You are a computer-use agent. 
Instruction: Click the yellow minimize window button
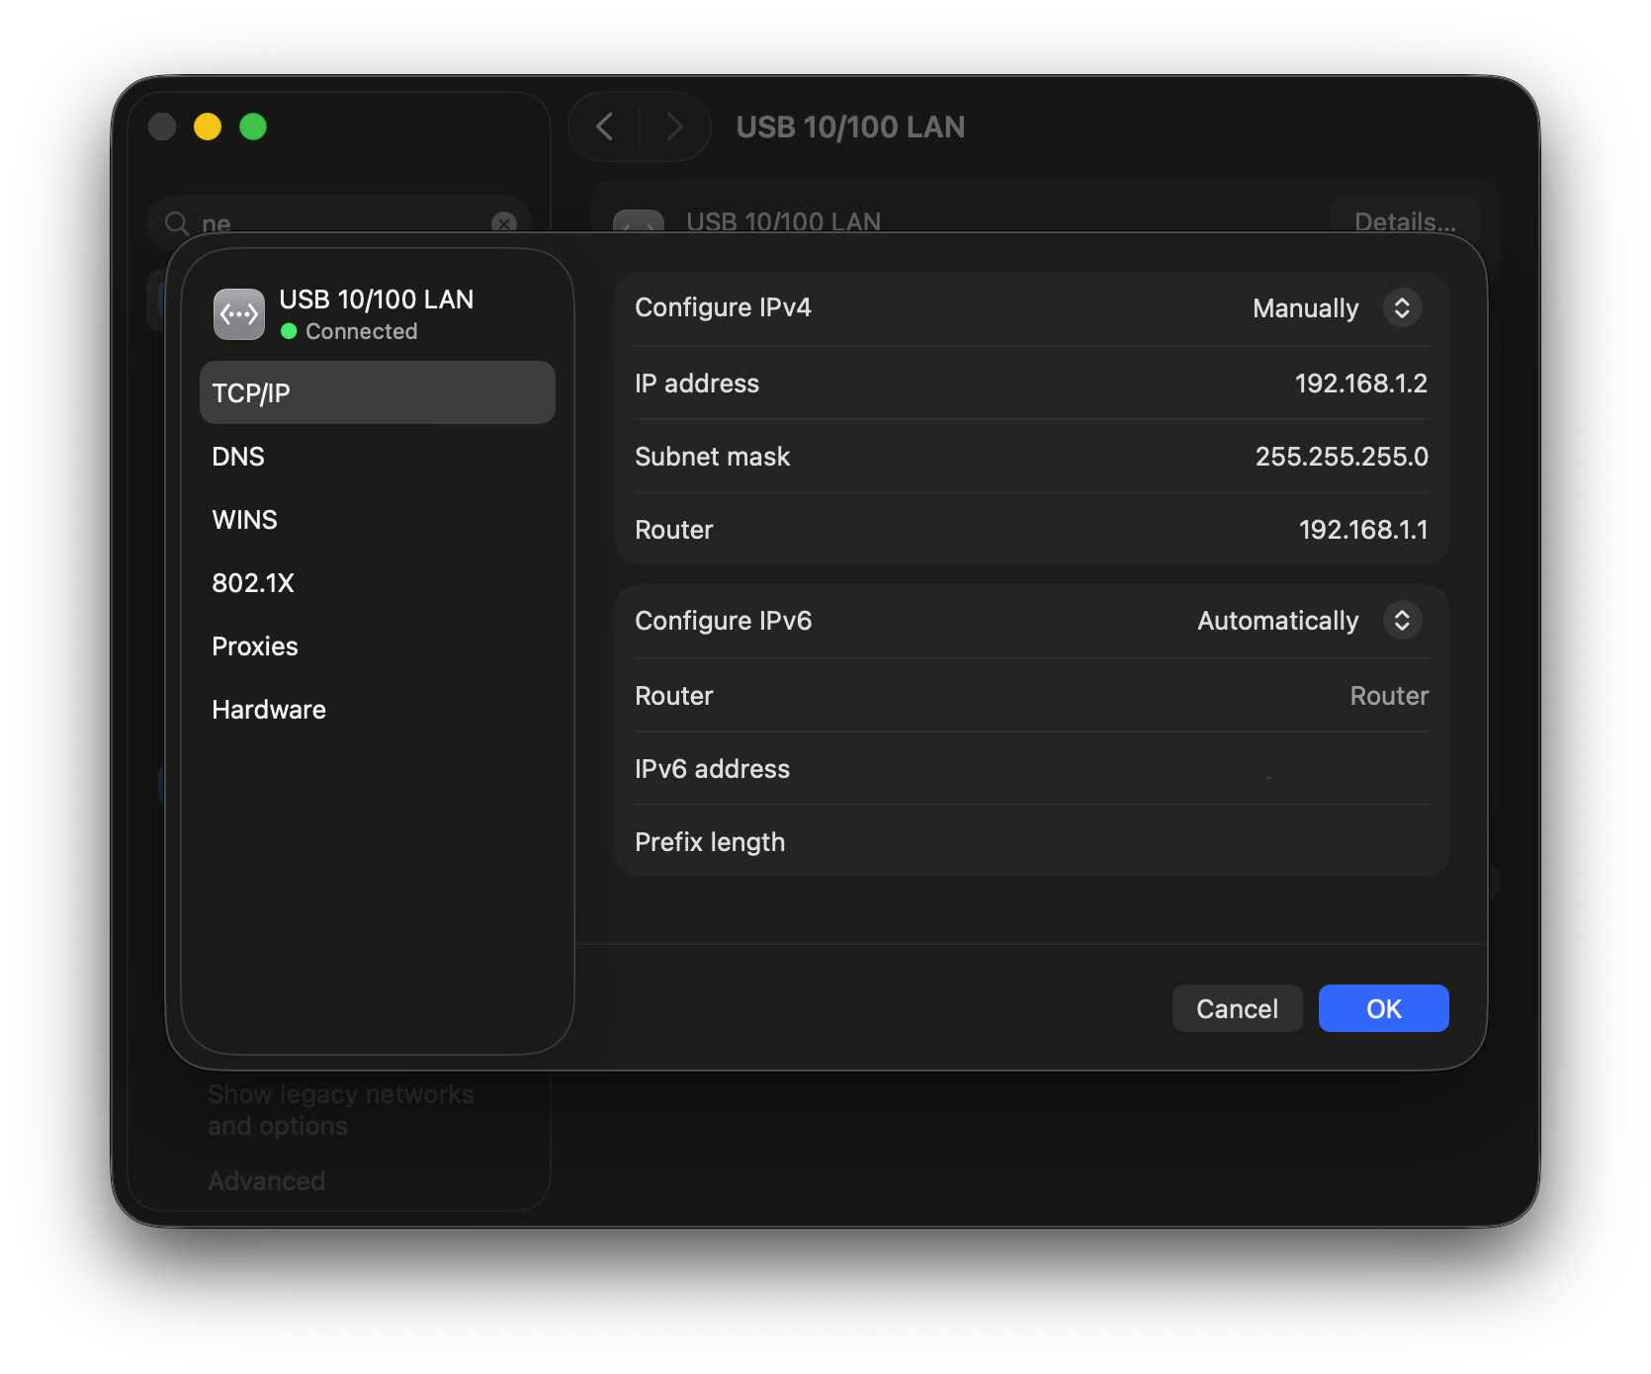click(x=208, y=127)
